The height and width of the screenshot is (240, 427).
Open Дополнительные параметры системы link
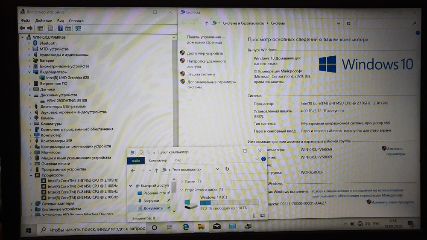click(x=212, y=84)
